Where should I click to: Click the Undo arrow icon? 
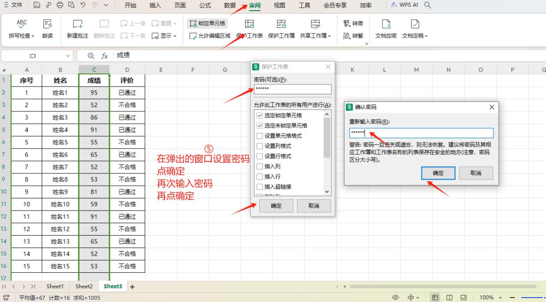[83, 5]
